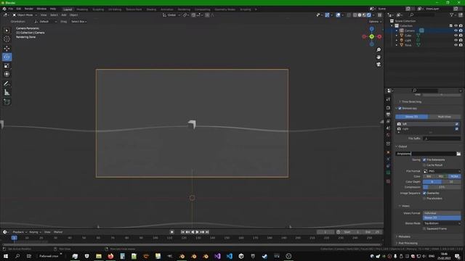465x261 pixels.
Task: Toggle the left stereo view checkbox
Action: 457,124
